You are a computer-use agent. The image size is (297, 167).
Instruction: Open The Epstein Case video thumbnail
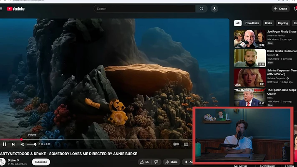(250, 97)
